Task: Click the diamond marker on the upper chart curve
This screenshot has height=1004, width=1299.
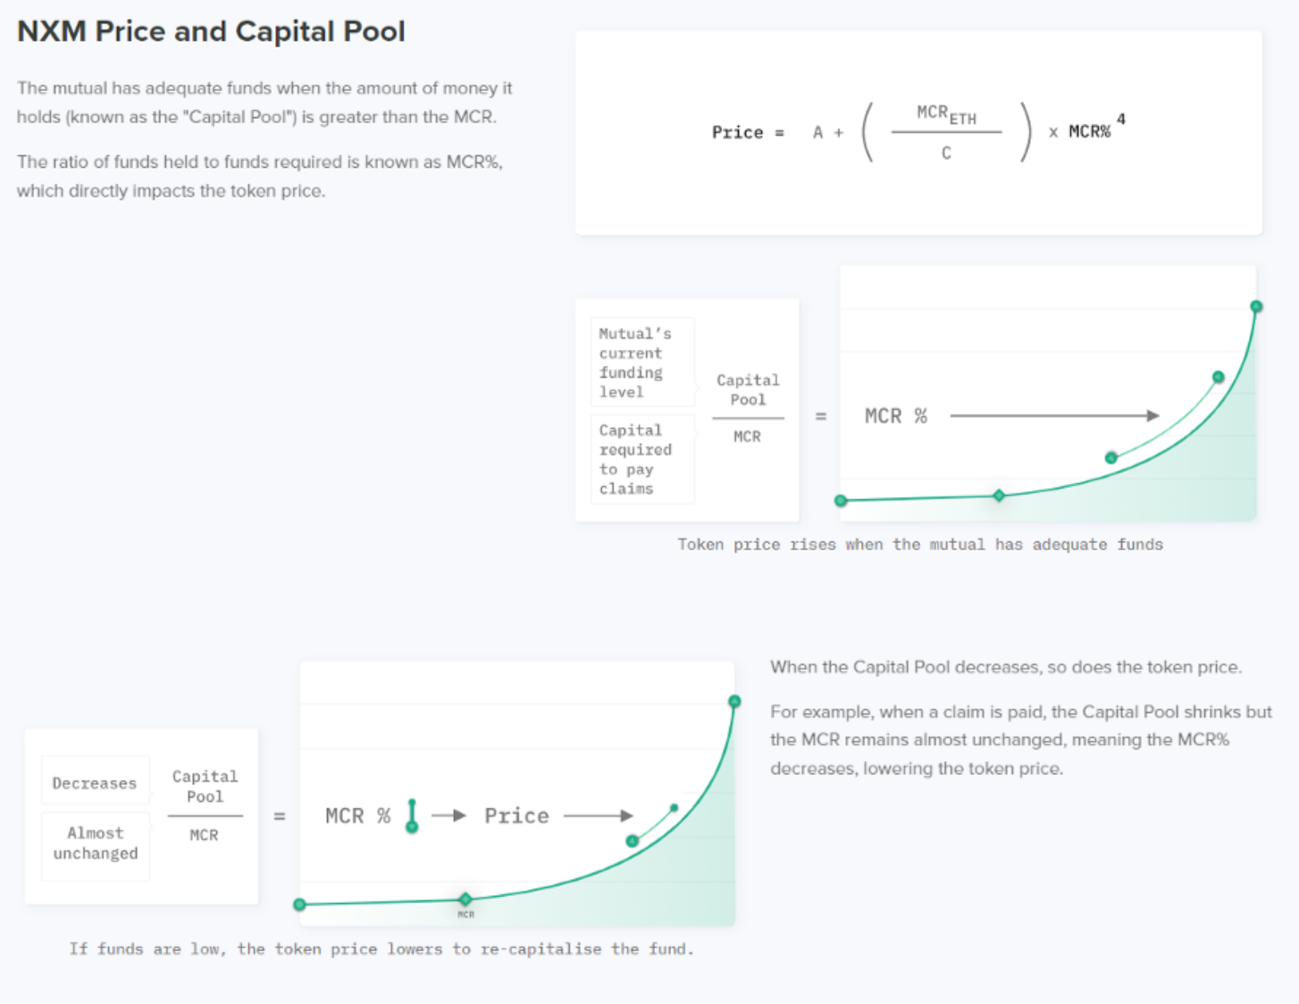Action: coord(999,495)
